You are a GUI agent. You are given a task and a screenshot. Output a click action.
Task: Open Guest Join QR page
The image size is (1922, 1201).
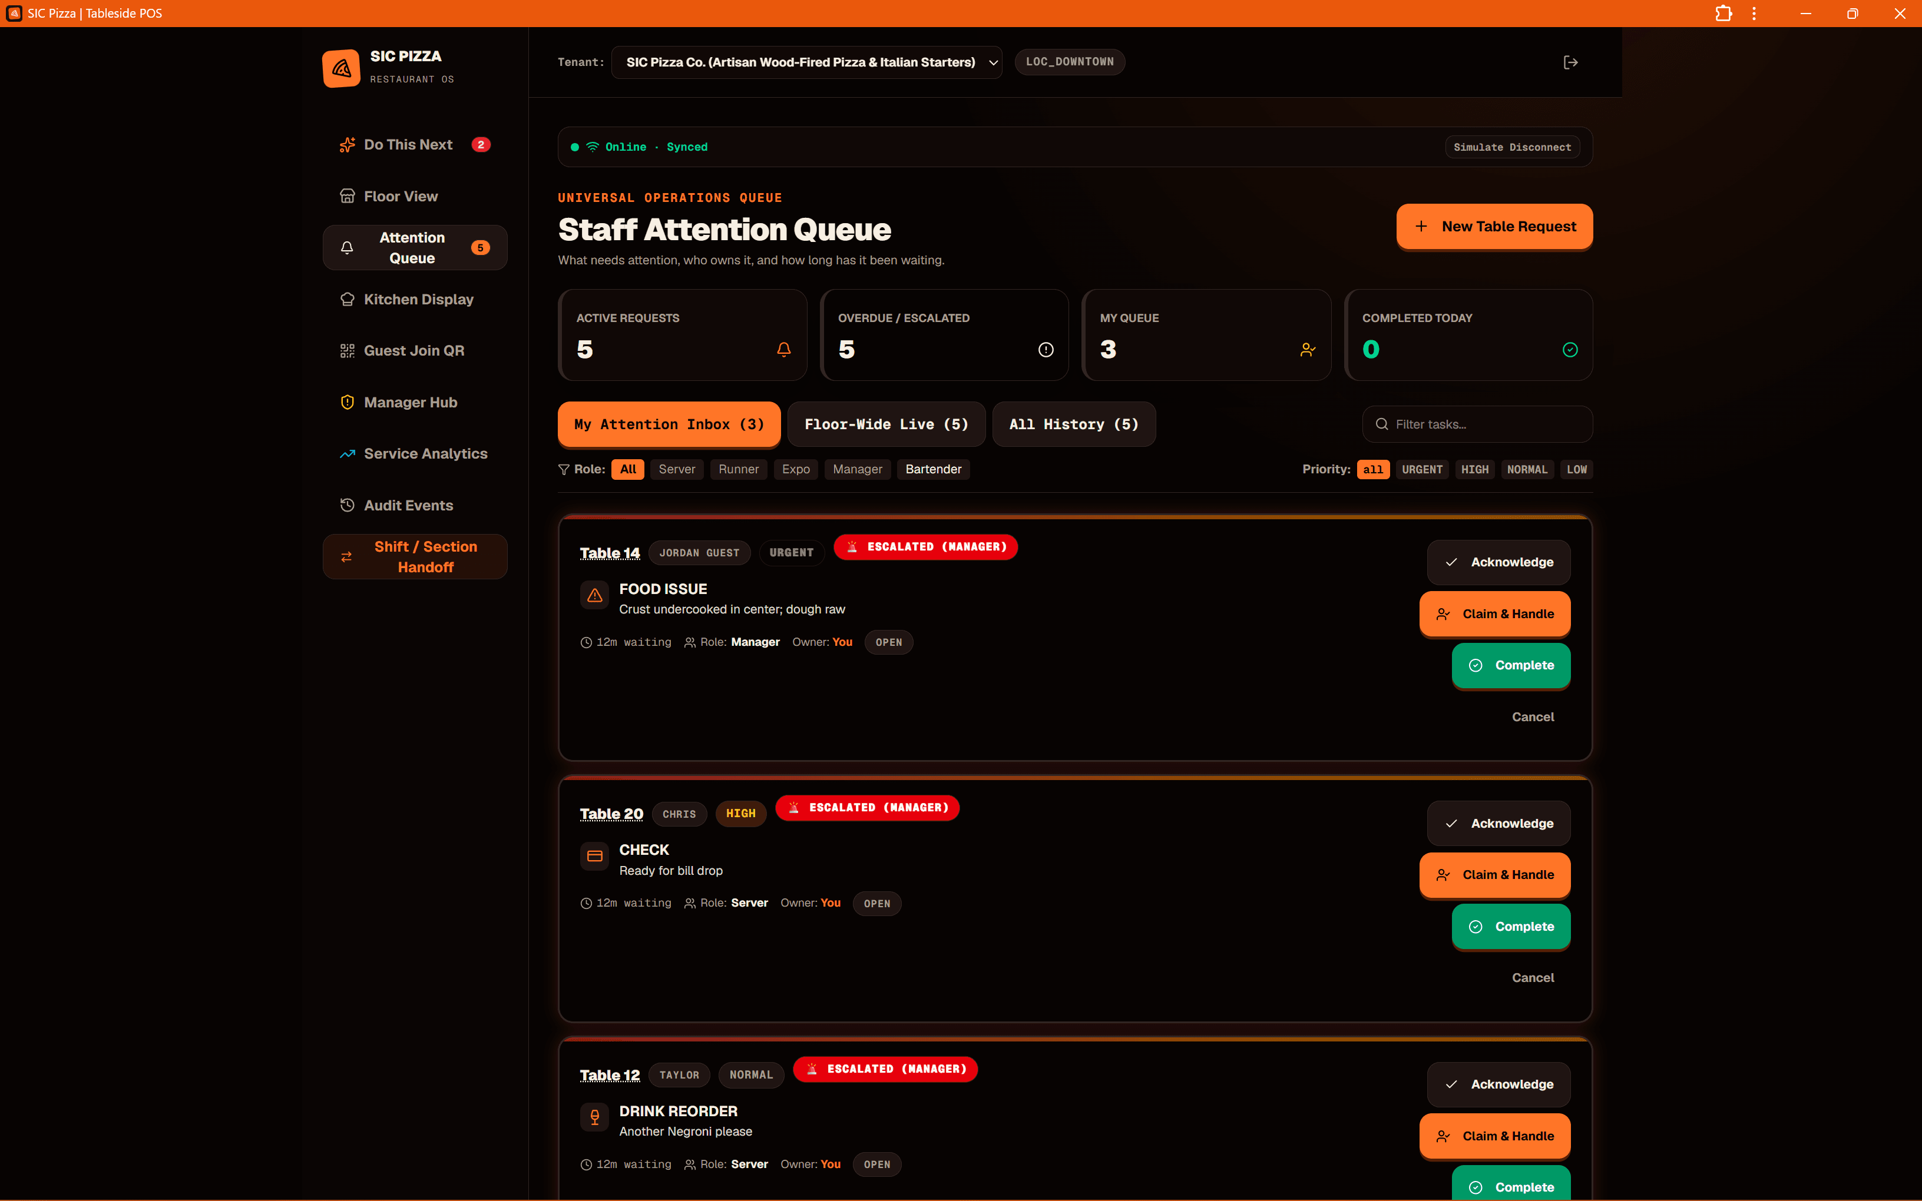tap(415, 350)
